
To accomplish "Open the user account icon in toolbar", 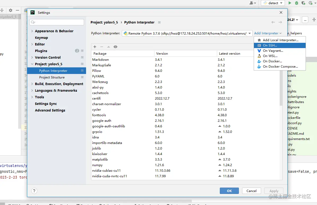I will [252, 3].
